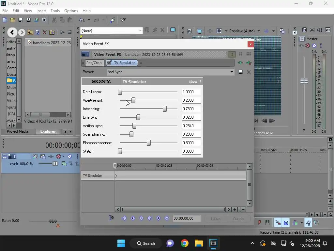
Task: Click the About link in TV Simulator
Action: tap(193, 81)
